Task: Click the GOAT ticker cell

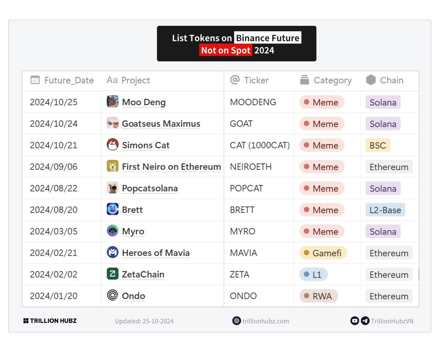Action: (259, 124)
